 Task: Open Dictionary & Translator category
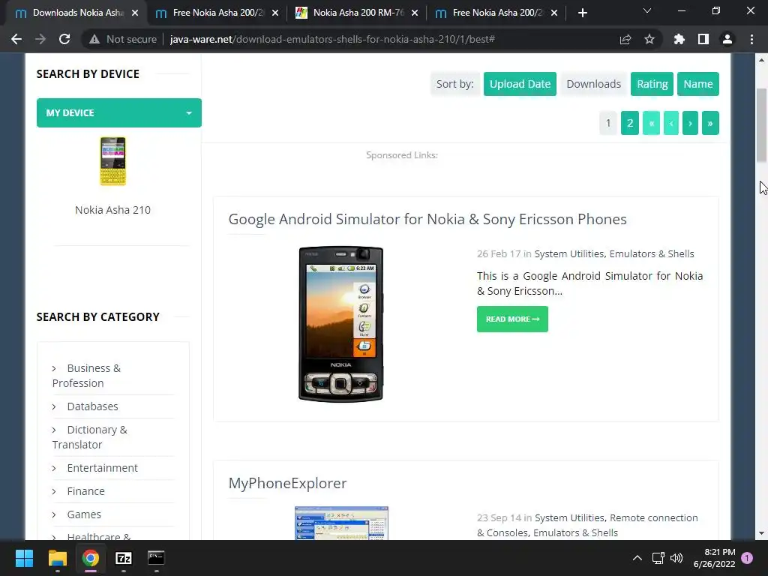(x=90, y=437)
